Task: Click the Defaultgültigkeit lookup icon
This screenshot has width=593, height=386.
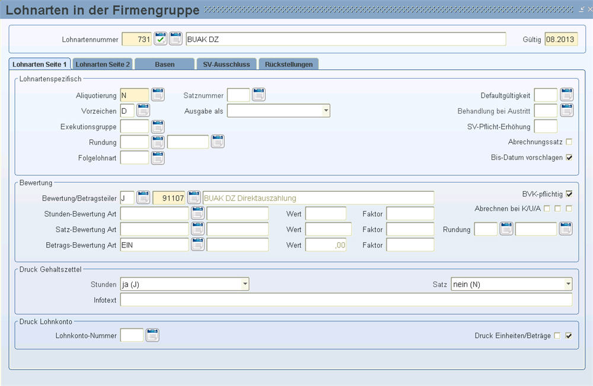Action: [x=567, y=95]
